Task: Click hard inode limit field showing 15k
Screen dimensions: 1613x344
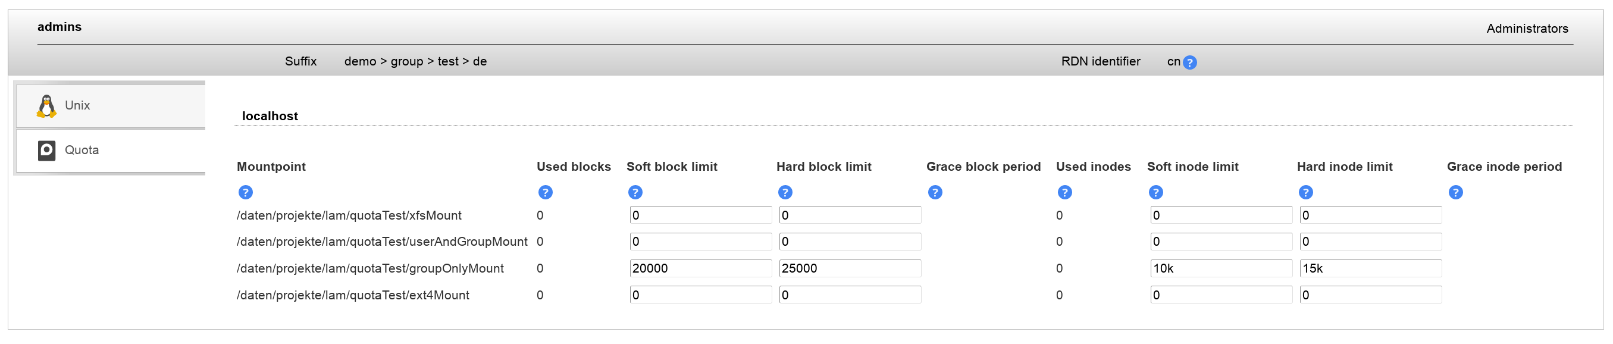Action: click(1370, 269)
